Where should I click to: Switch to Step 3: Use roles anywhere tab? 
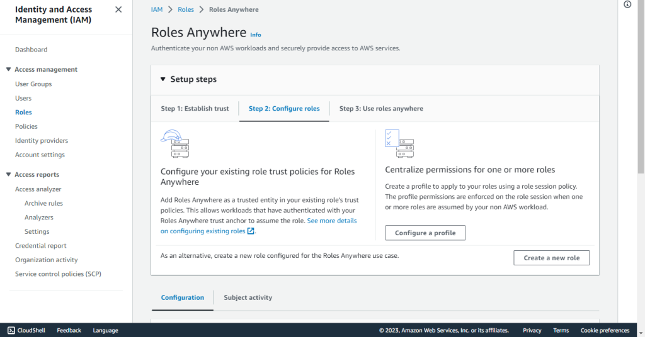coord(381,108)
